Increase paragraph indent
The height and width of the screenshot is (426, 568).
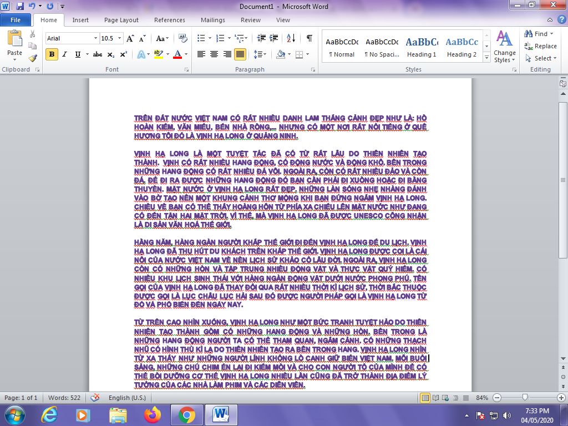pos(274,38)
